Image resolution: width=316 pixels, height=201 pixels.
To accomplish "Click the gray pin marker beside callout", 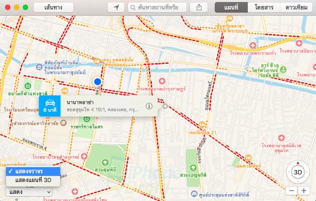I will (x=165, y=106).
